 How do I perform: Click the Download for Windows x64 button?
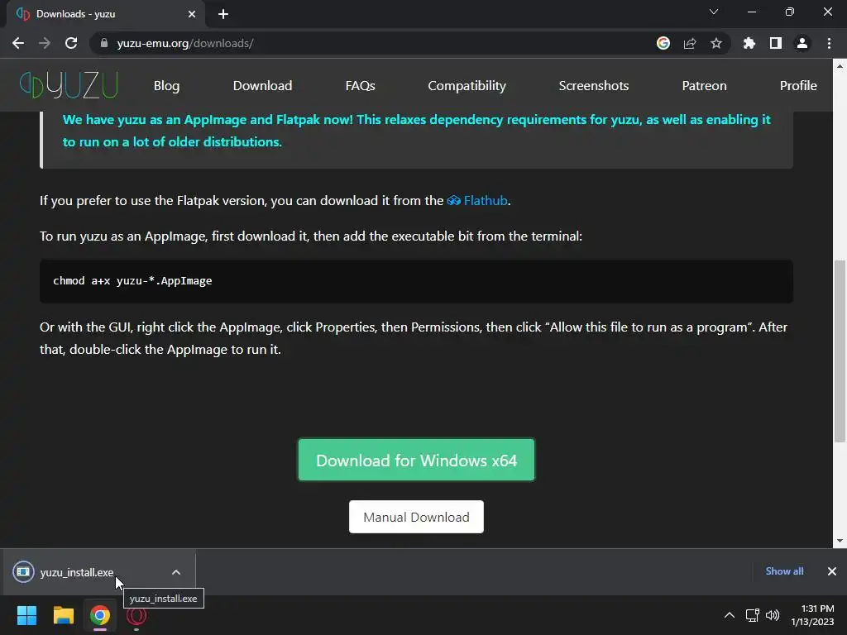click(x=417, y=460)
